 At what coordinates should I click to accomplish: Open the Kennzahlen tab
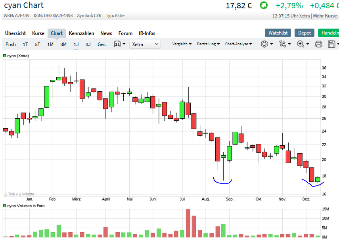[82, 33]
